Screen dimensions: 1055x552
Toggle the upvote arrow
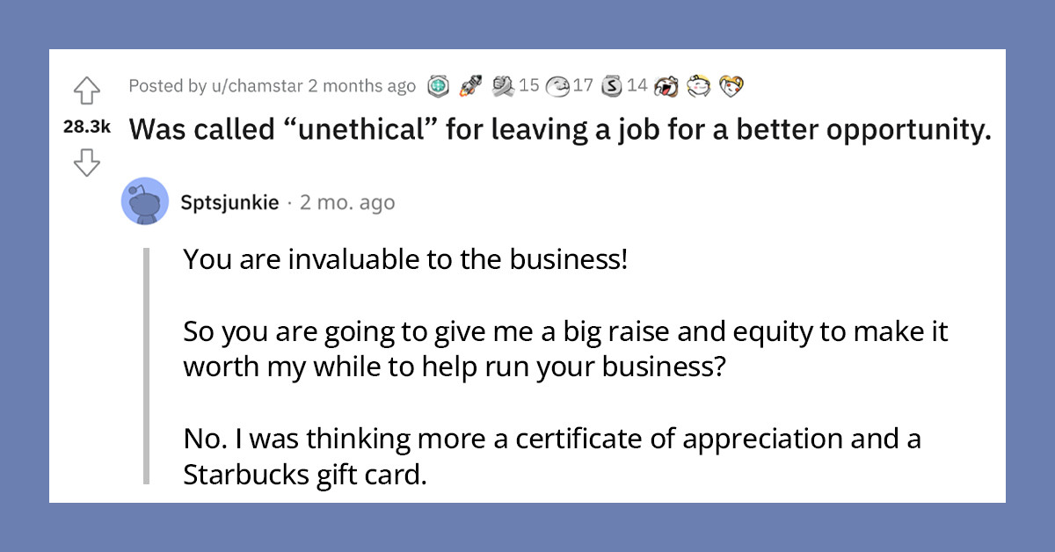(x=85, y=91)
